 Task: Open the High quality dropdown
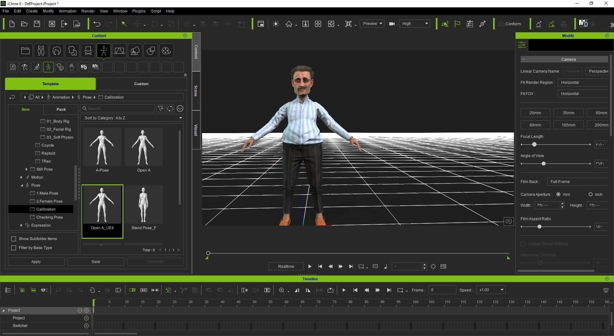414,24
